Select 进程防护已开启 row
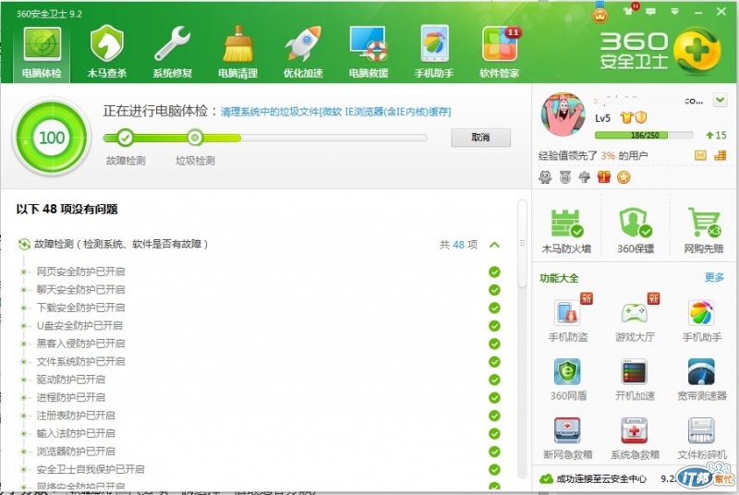 coord(260,397)
